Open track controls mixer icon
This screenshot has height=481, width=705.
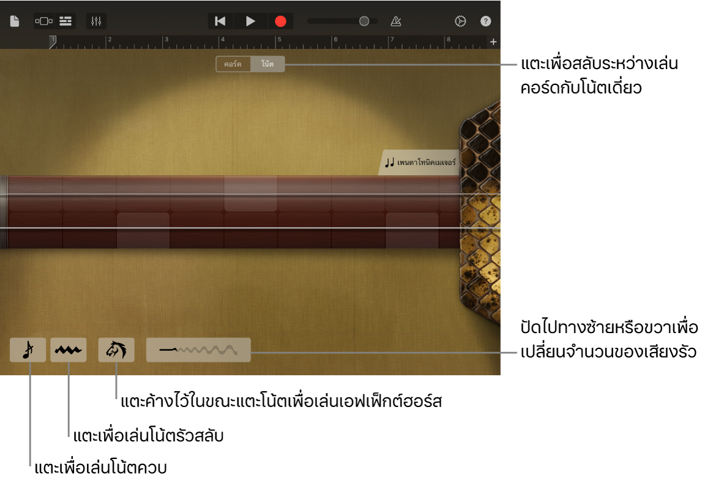tap(95, 21)
